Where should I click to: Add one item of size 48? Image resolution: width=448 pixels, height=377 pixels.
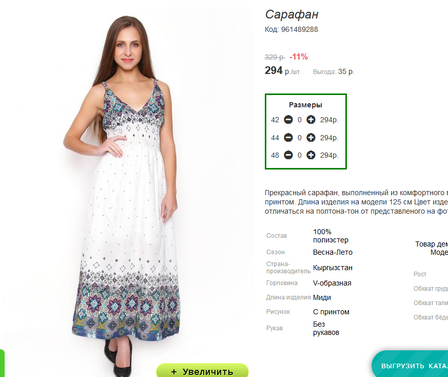[x=311, y=155]
